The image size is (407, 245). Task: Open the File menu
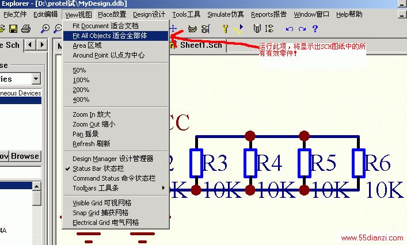click(15, 14)
